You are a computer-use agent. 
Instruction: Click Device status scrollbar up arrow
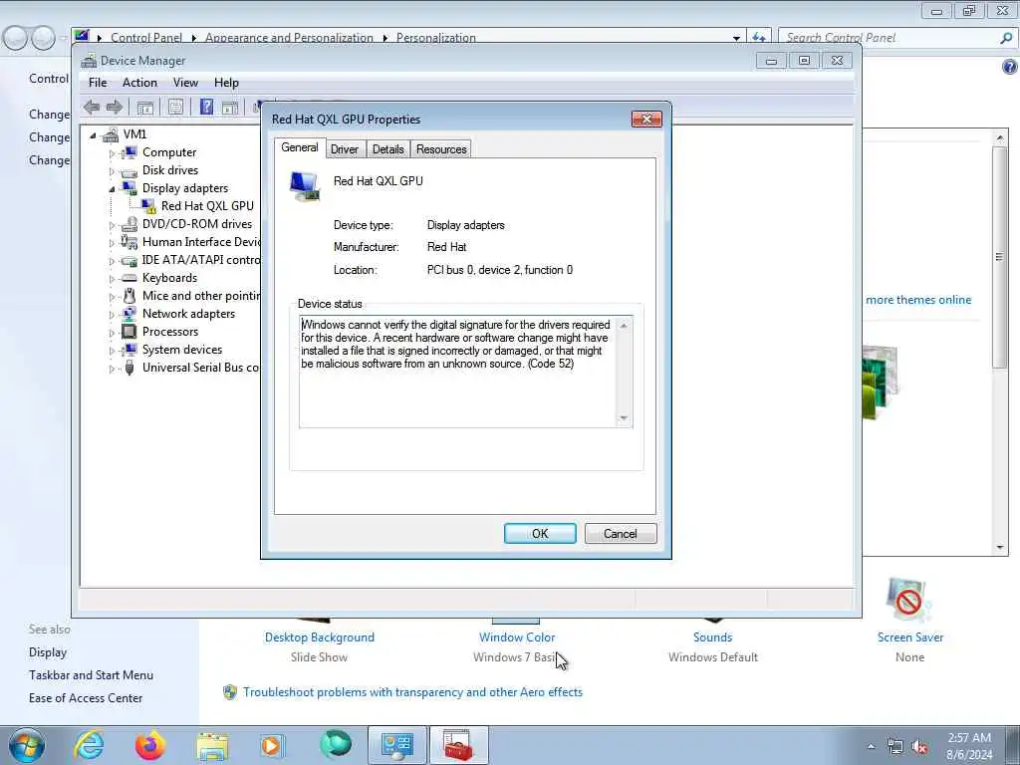tap(624, 326)
